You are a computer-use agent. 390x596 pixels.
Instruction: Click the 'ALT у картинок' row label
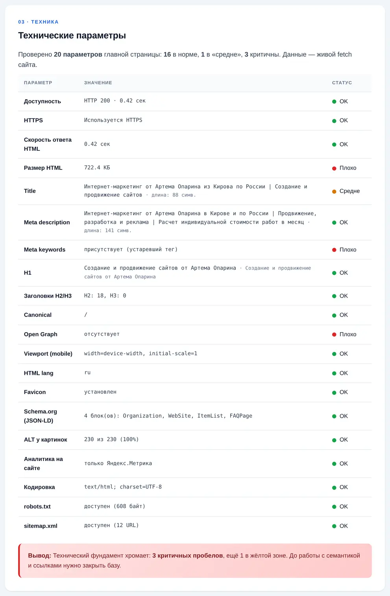[x=46, y=440]
